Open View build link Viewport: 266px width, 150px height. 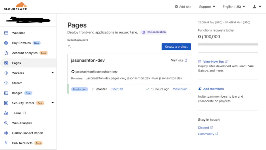(x=180, y=89)
